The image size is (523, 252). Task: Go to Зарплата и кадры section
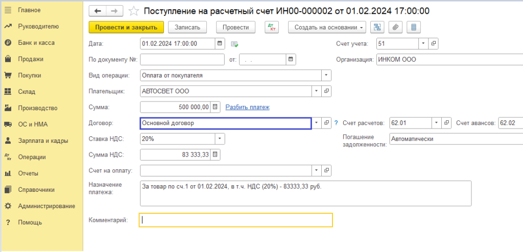[42, 141]
